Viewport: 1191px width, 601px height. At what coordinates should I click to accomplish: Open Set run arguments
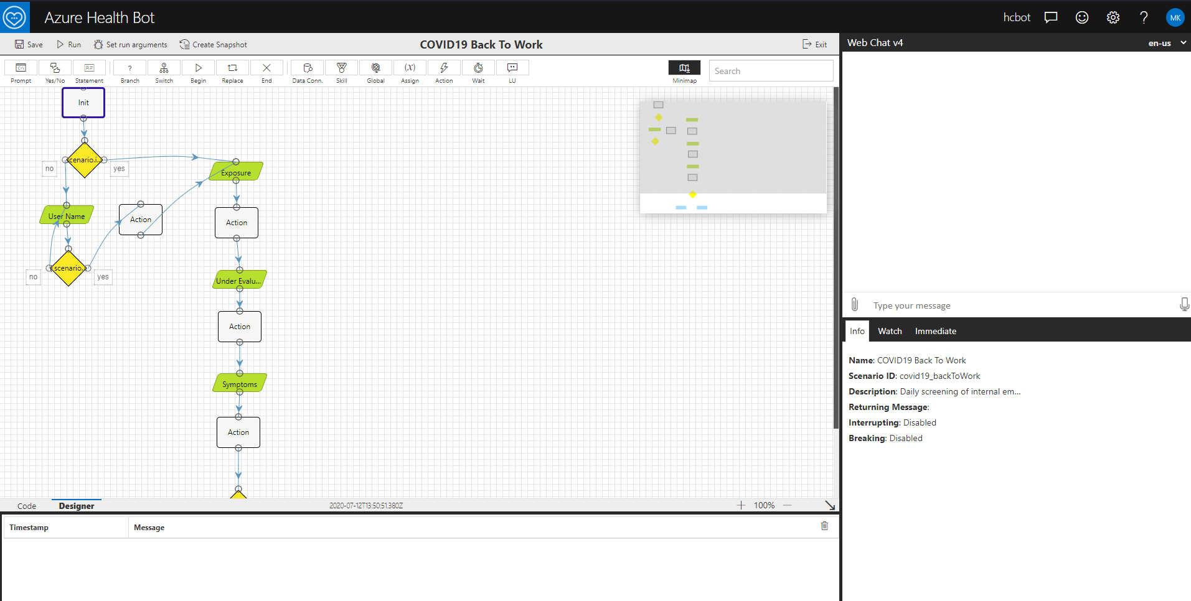(131, 44)
